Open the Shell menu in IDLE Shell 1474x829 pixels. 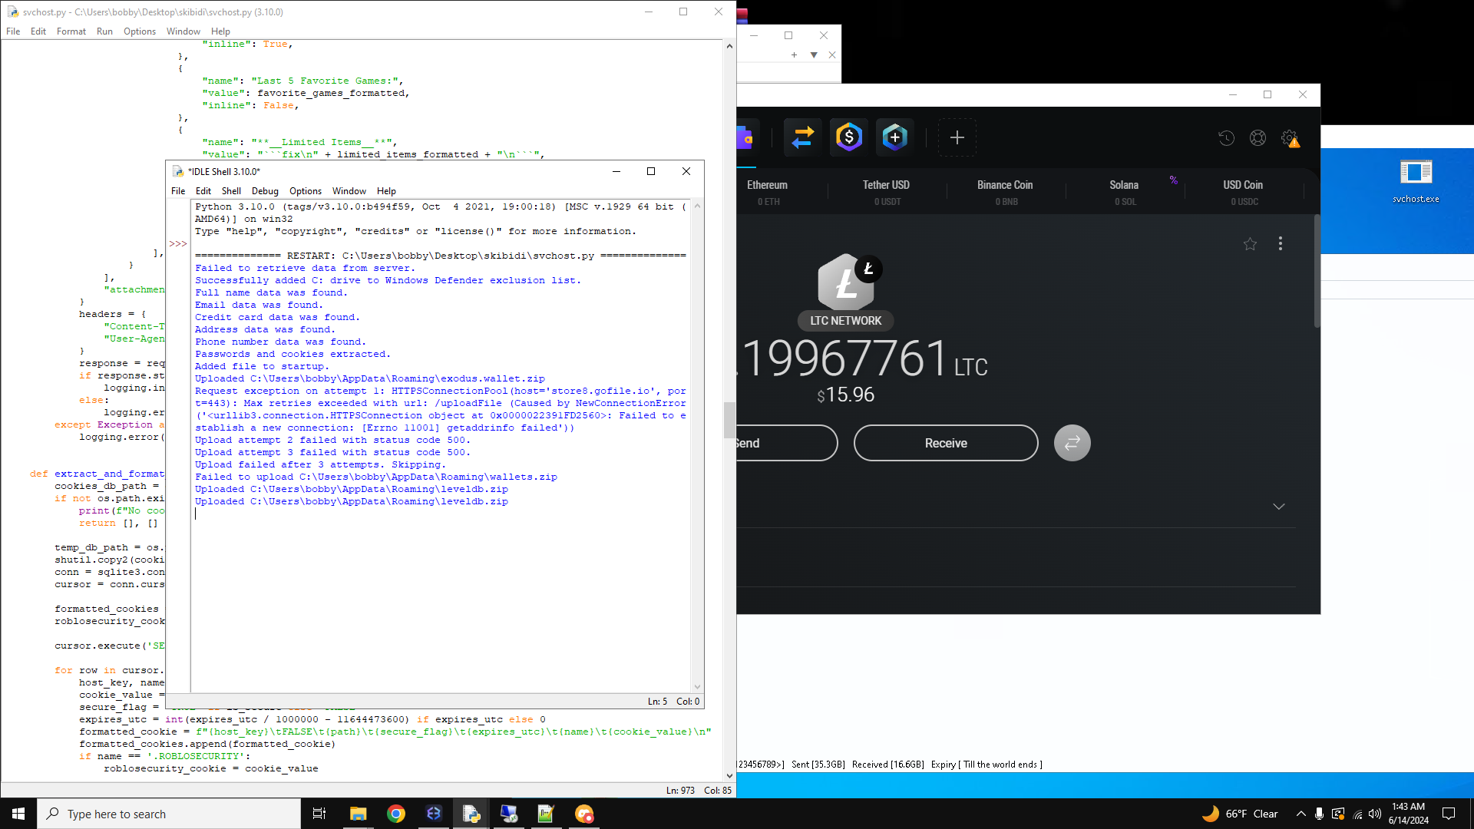pyautogui.click(x=231, y=191)
